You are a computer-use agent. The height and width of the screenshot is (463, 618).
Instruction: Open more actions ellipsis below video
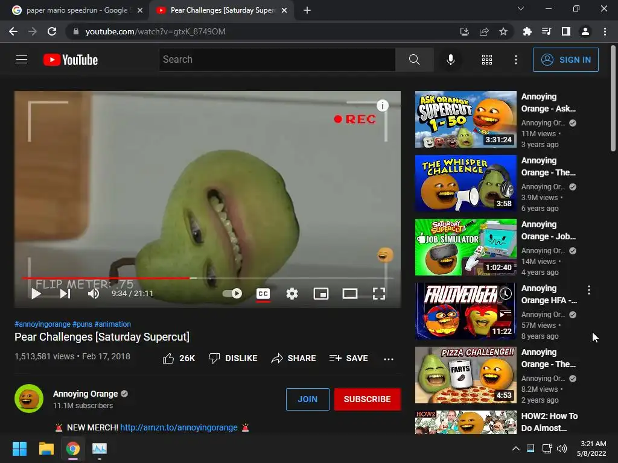click(x=389, y=359)
